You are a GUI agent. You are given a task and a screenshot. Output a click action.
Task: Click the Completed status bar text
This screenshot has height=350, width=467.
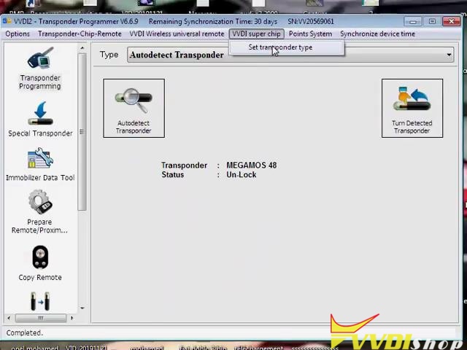24,332
